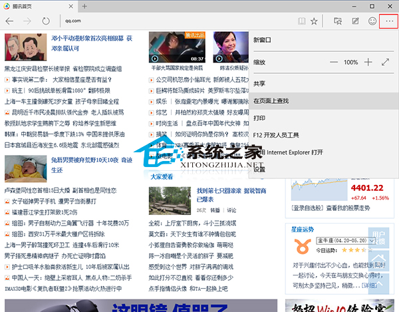
Task: Open 日本宫城县近海发生6.6级地震 link
Action: pyautogui.click(x=62, y=145)
